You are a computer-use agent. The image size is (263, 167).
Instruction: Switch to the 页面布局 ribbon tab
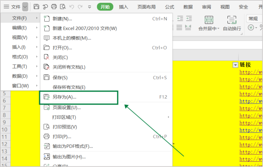(x=146, y=7)
